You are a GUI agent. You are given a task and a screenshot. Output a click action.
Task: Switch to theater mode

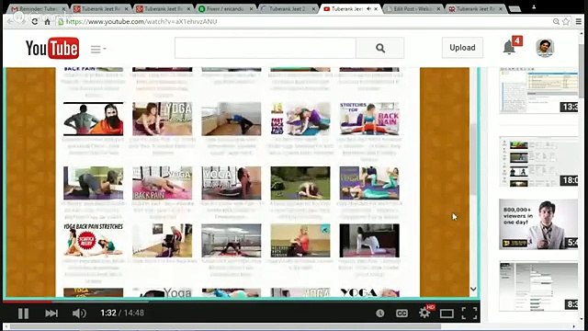click(447, 313)
